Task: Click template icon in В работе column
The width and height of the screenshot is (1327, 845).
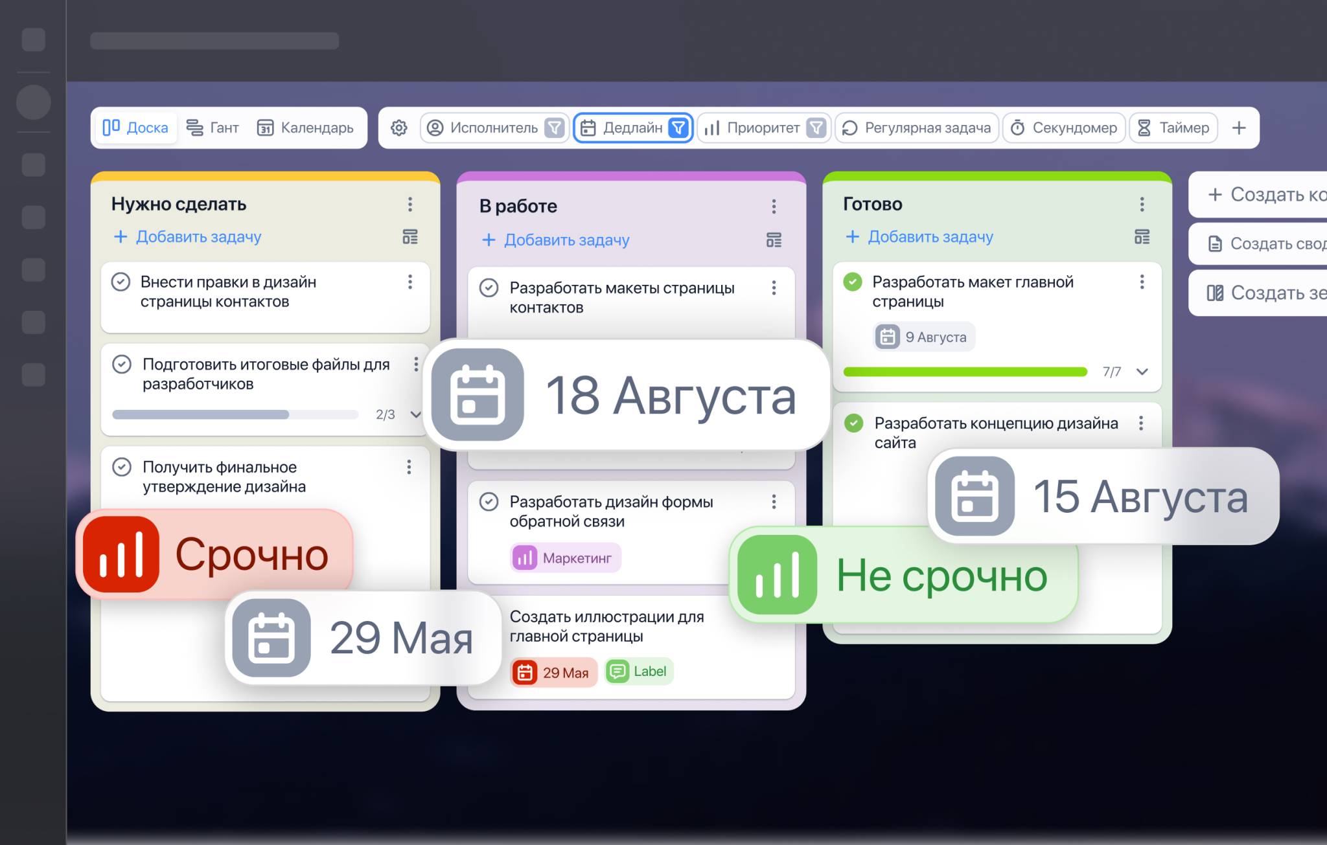Action: click(x=774, y=240)
